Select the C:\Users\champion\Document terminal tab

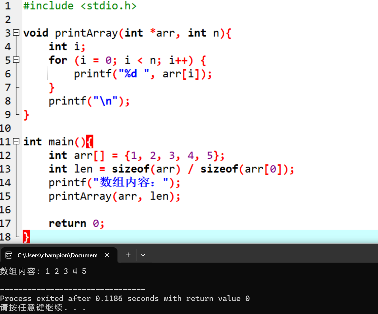(59, 255)
